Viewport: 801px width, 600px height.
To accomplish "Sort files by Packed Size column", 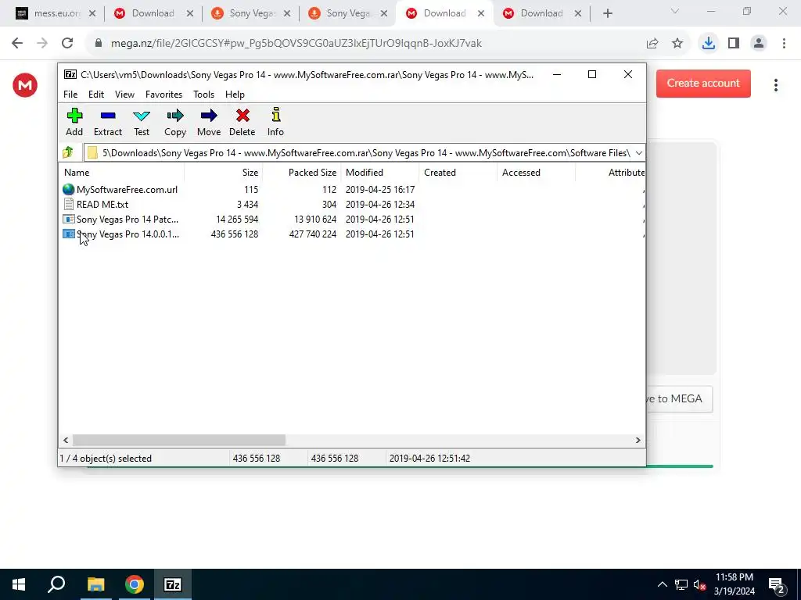I will (x=301, y=173).
